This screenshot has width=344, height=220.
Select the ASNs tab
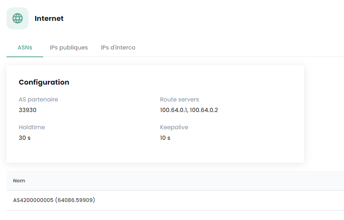[x=25, y=47]
